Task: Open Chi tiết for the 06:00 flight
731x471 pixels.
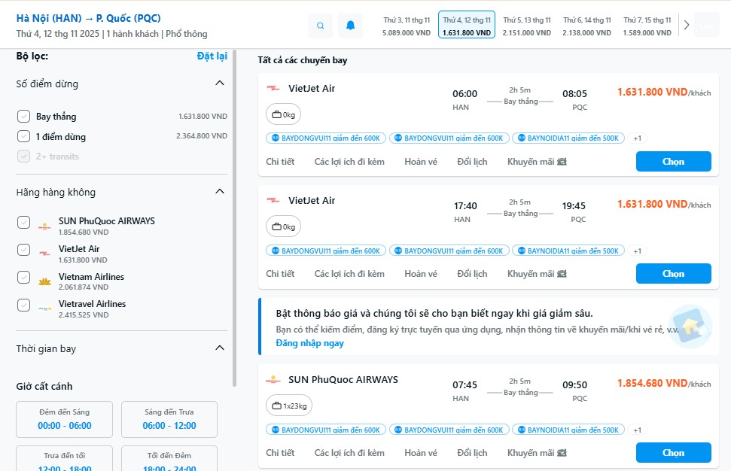Action: [280, 162]
